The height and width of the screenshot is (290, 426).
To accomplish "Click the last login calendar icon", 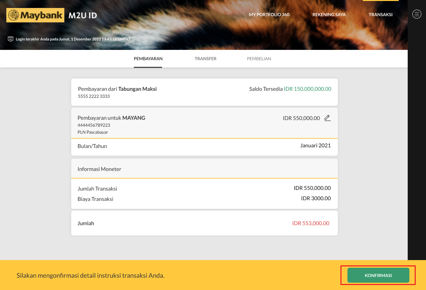I will click(x=11, y=39).
